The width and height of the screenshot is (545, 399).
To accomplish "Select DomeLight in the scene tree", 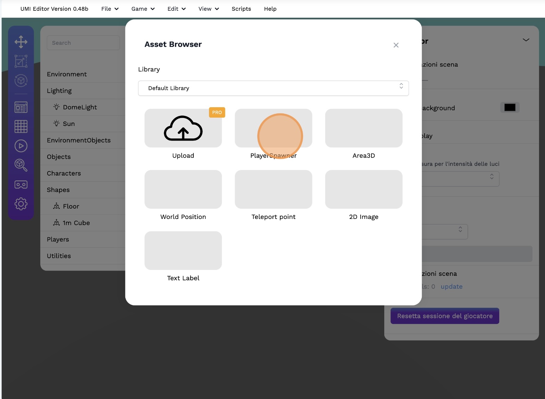I will (80, 107).
